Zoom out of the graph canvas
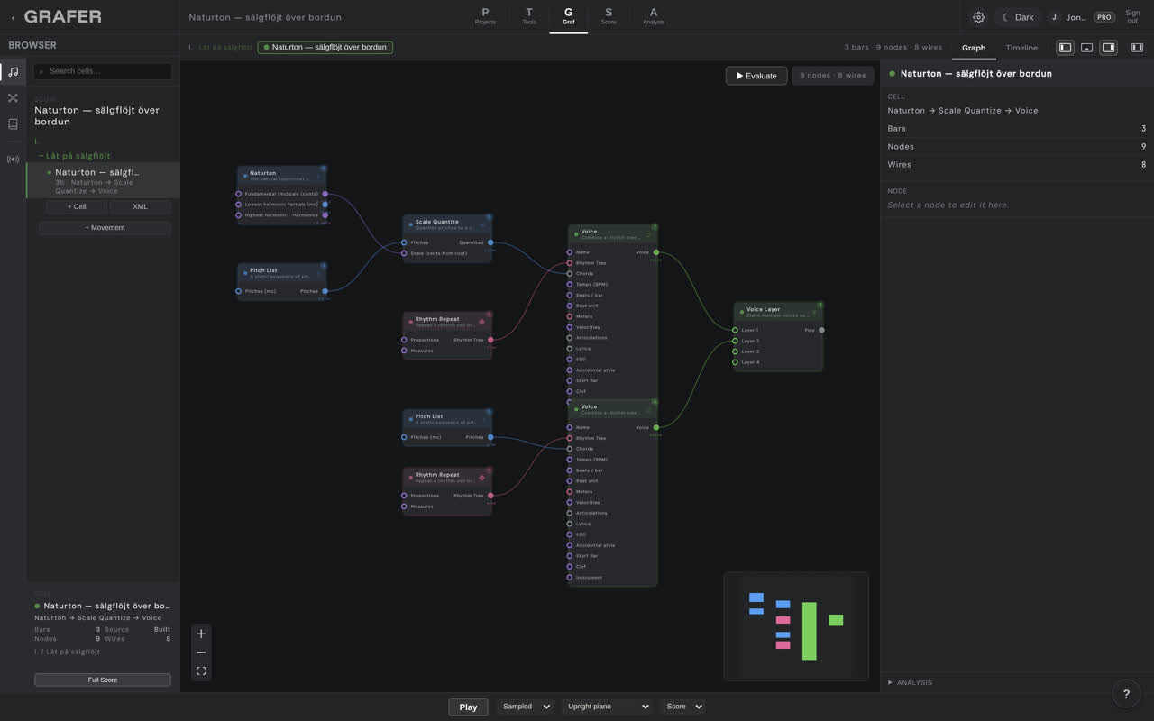Viewport: 1154px width, 721px height. pos(201,653)
